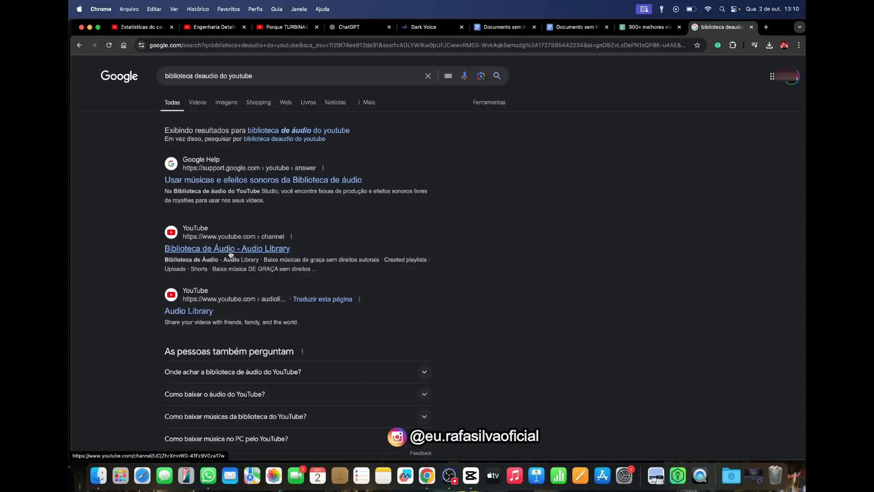Open the on-screen keyboard icon in search box
874x492 pixels.
(x=448, y=76)
